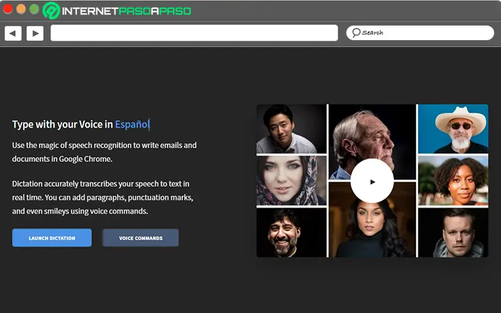
Task: Click the photo of woman wearing headscarf
Action: point(291,180)
